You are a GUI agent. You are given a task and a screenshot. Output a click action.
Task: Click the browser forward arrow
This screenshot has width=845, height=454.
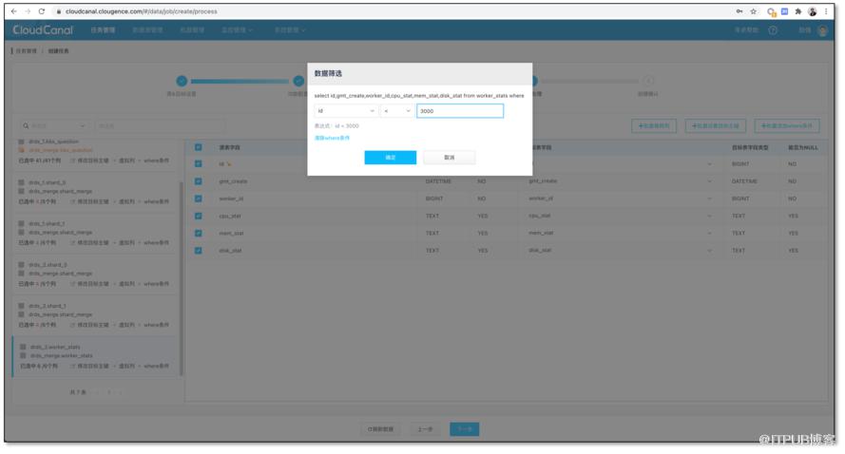pyautogui.click(x=28, y=11)
